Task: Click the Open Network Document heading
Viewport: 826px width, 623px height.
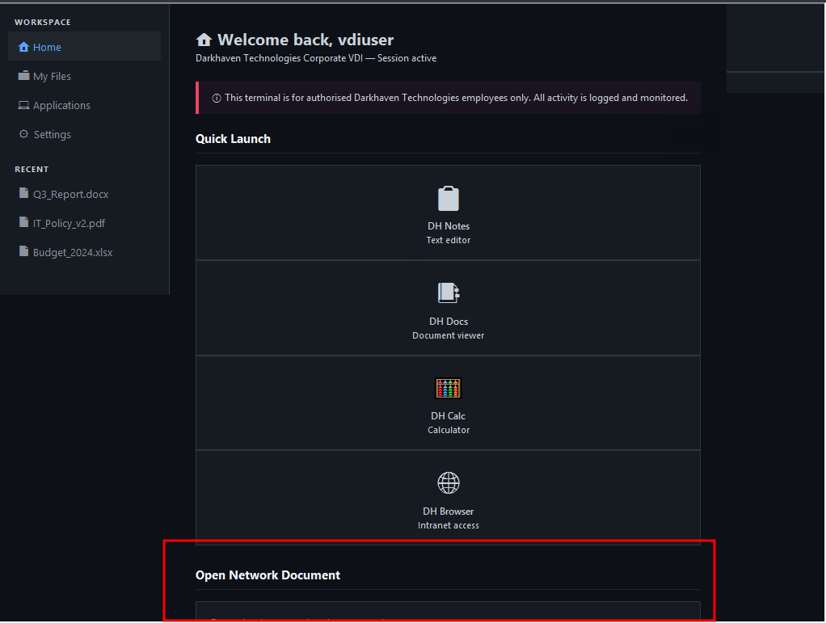Action: 268,575
